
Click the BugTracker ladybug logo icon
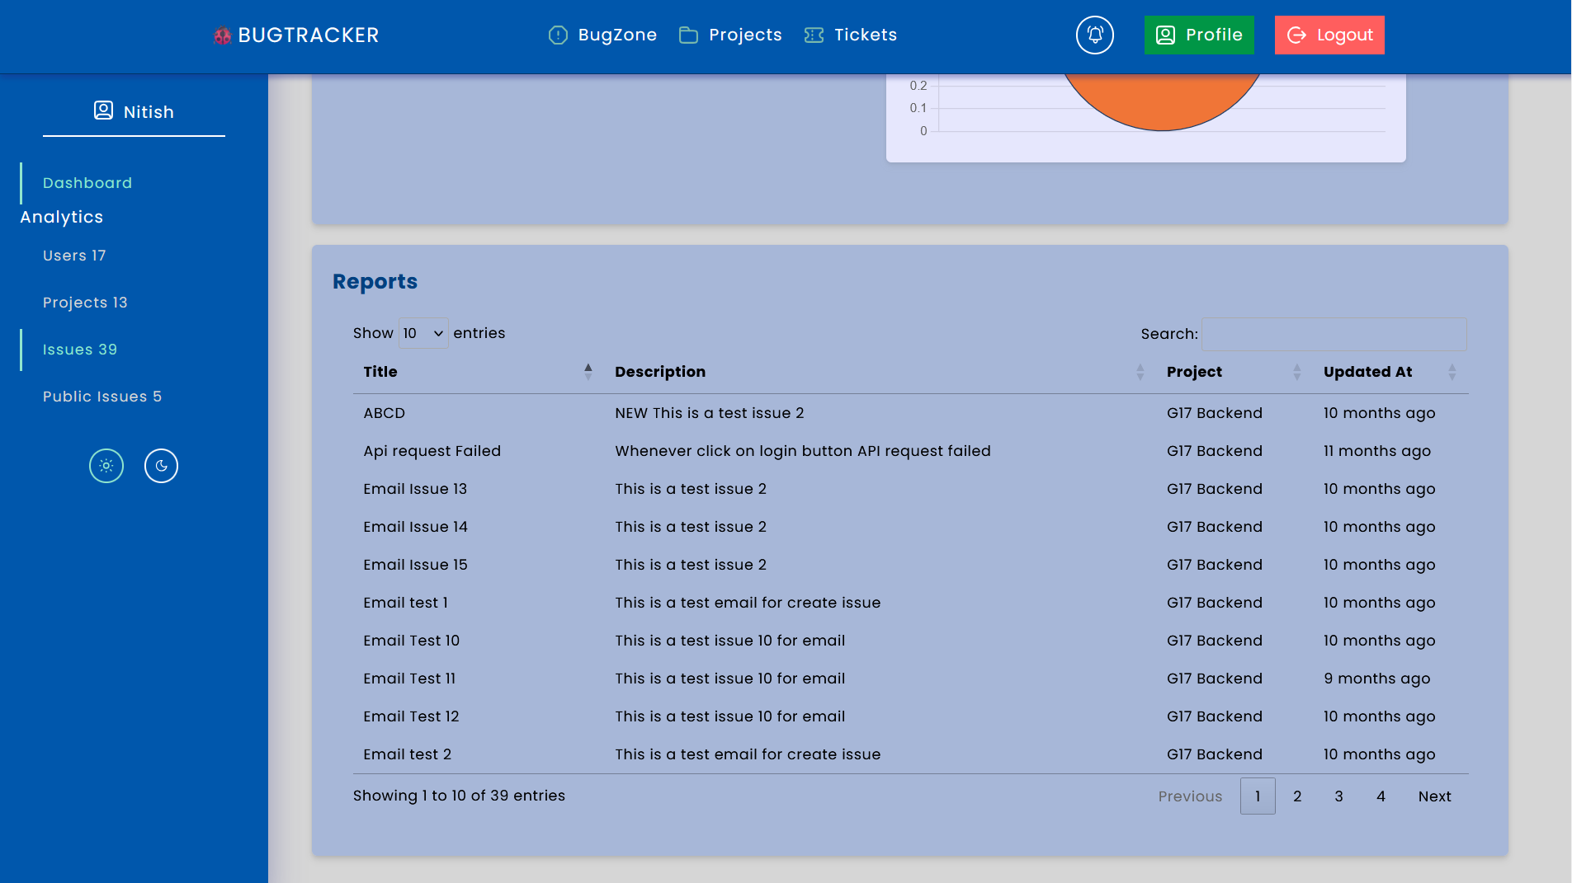pos(222,35)
